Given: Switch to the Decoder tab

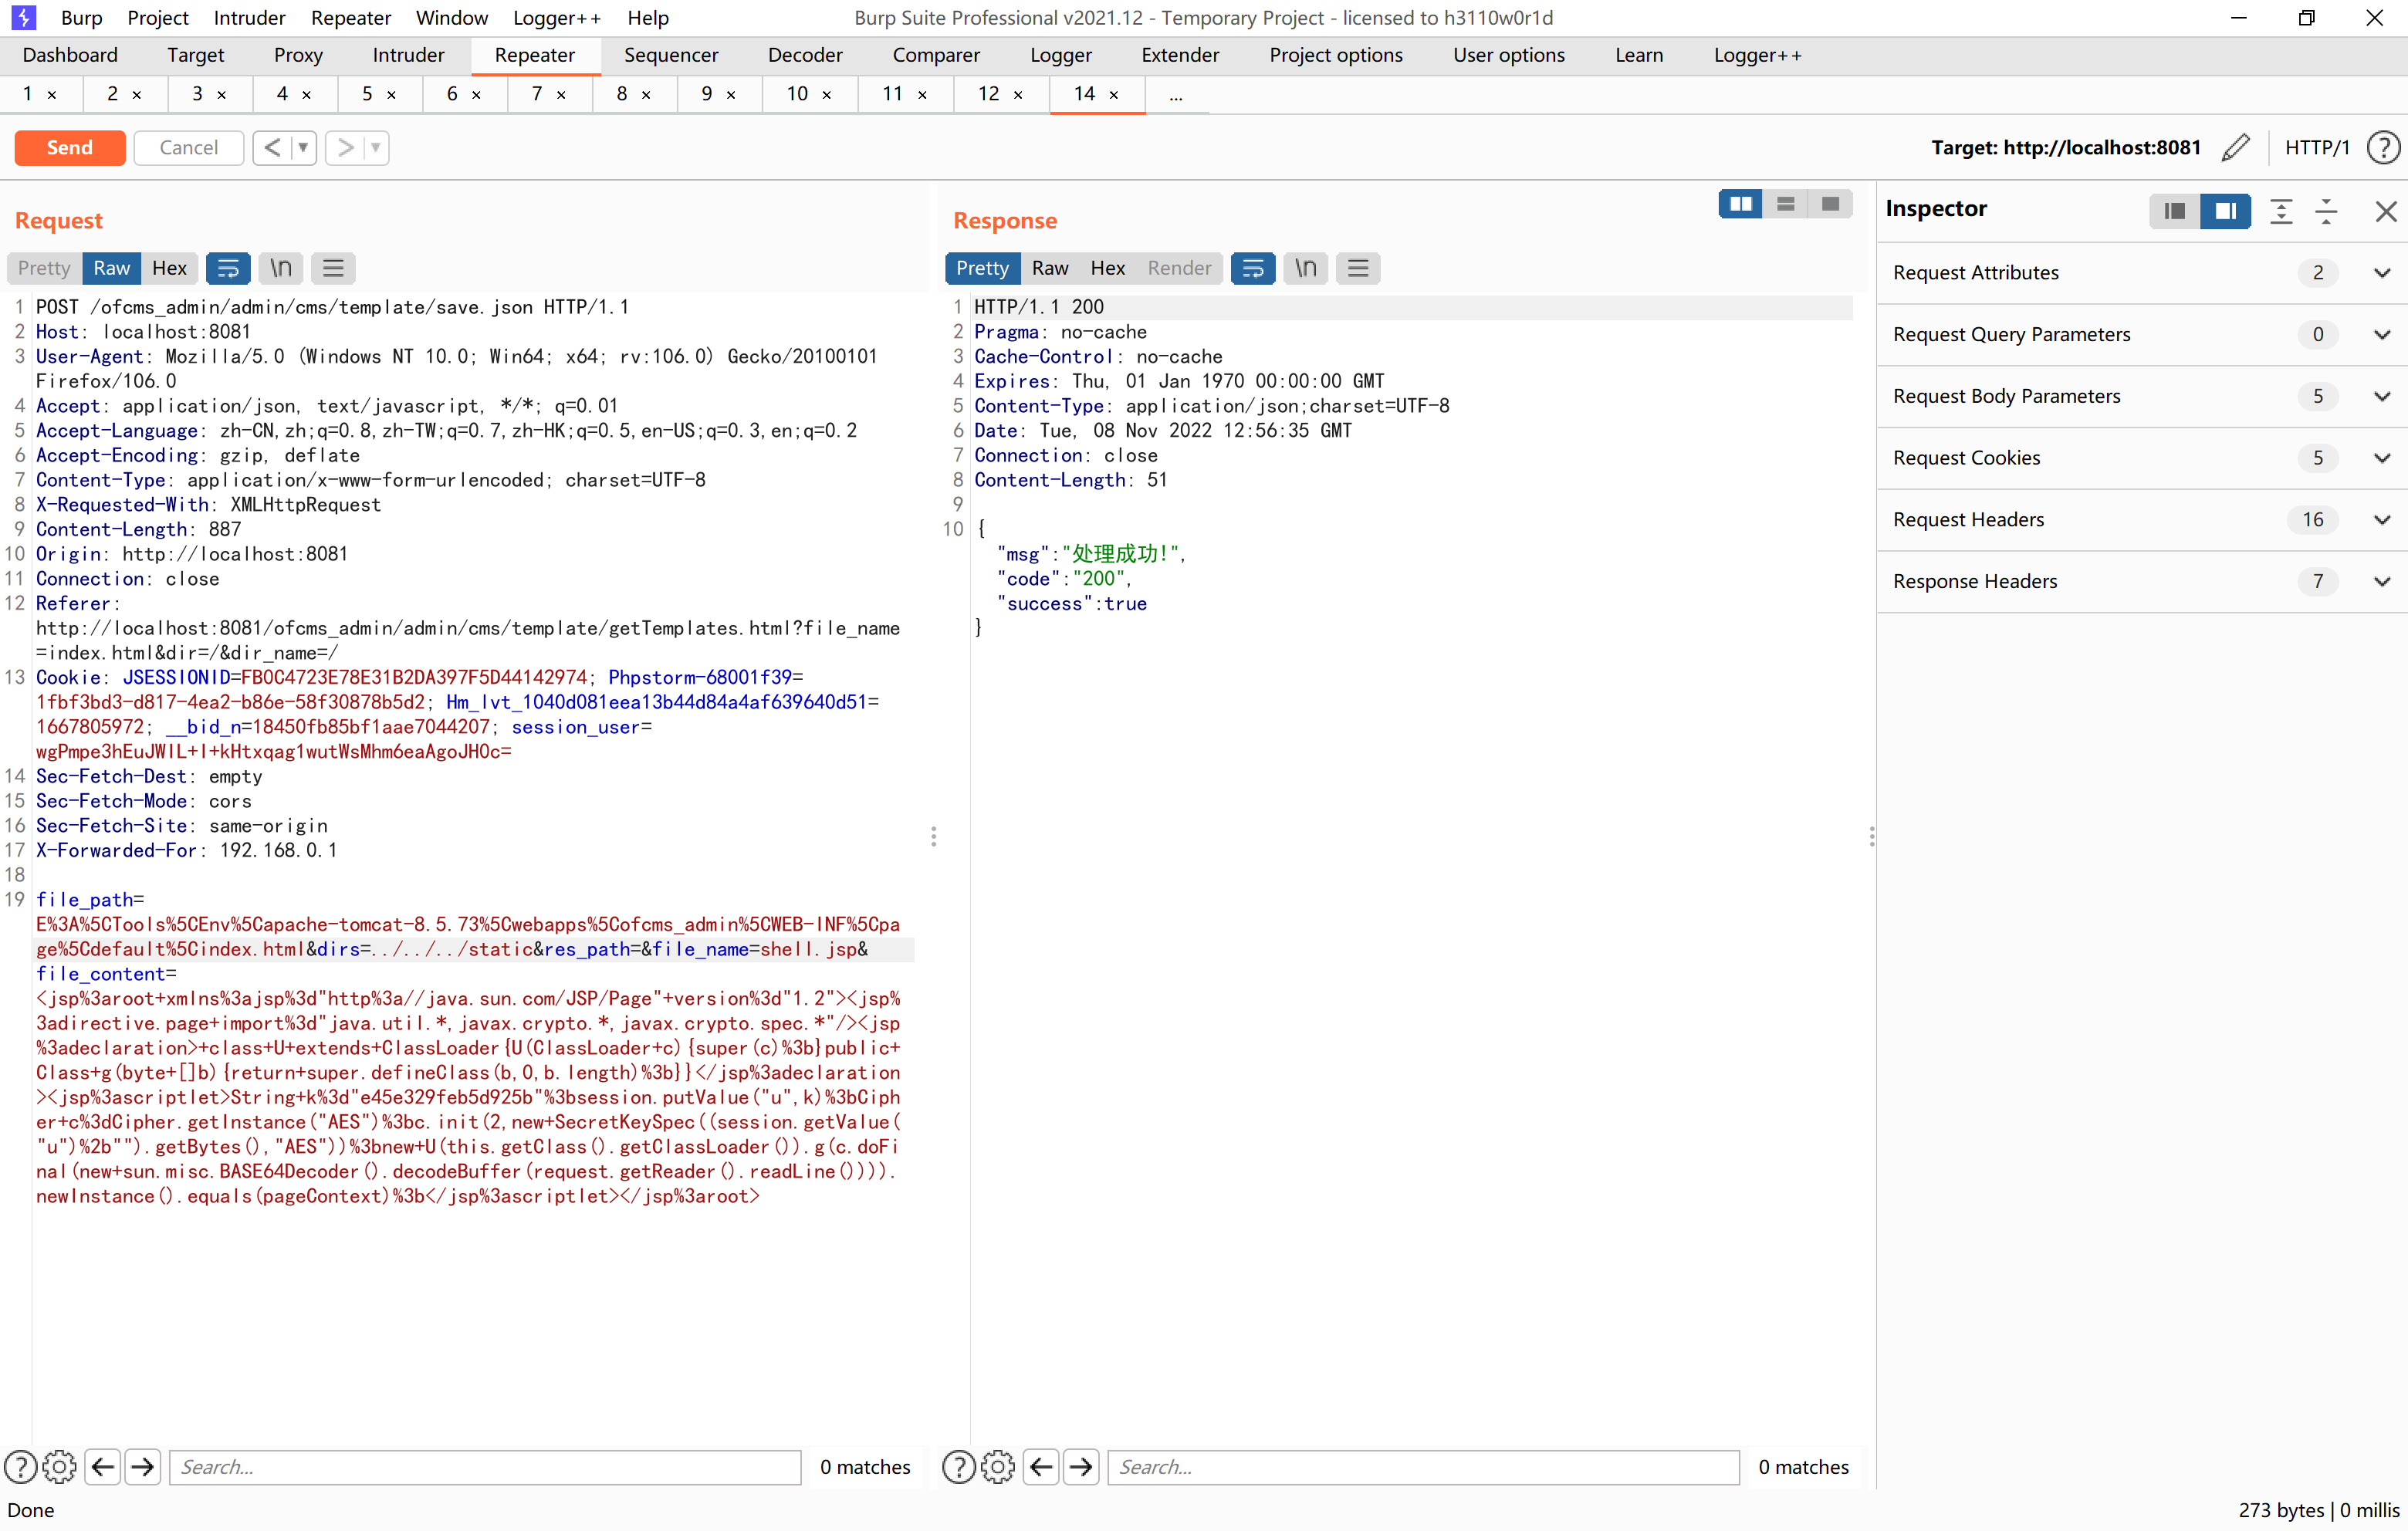Looking at the screenshot, I should click(805, 55).
